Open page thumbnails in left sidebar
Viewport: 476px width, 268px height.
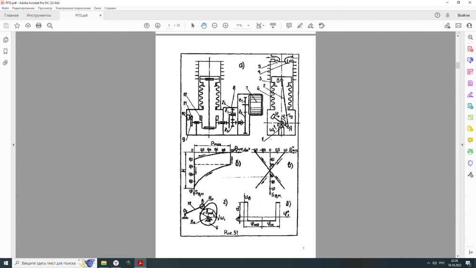(6, 40)
